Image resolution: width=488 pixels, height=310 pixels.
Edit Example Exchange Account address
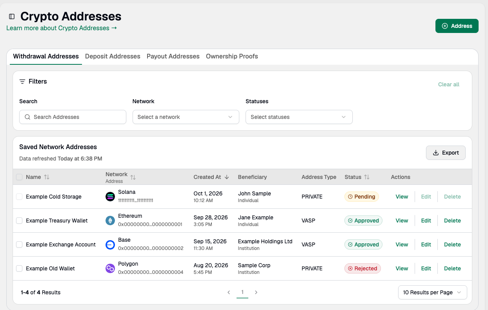(426, 244)
